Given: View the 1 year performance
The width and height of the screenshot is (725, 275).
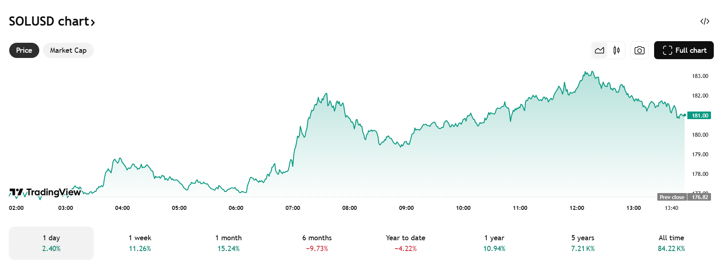Looking at the screenshot, I should 494,243.
